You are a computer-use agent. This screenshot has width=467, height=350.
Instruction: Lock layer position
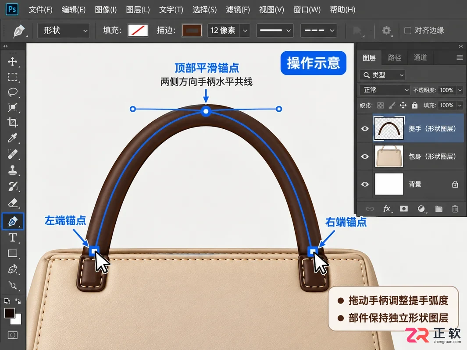(403, 106)
